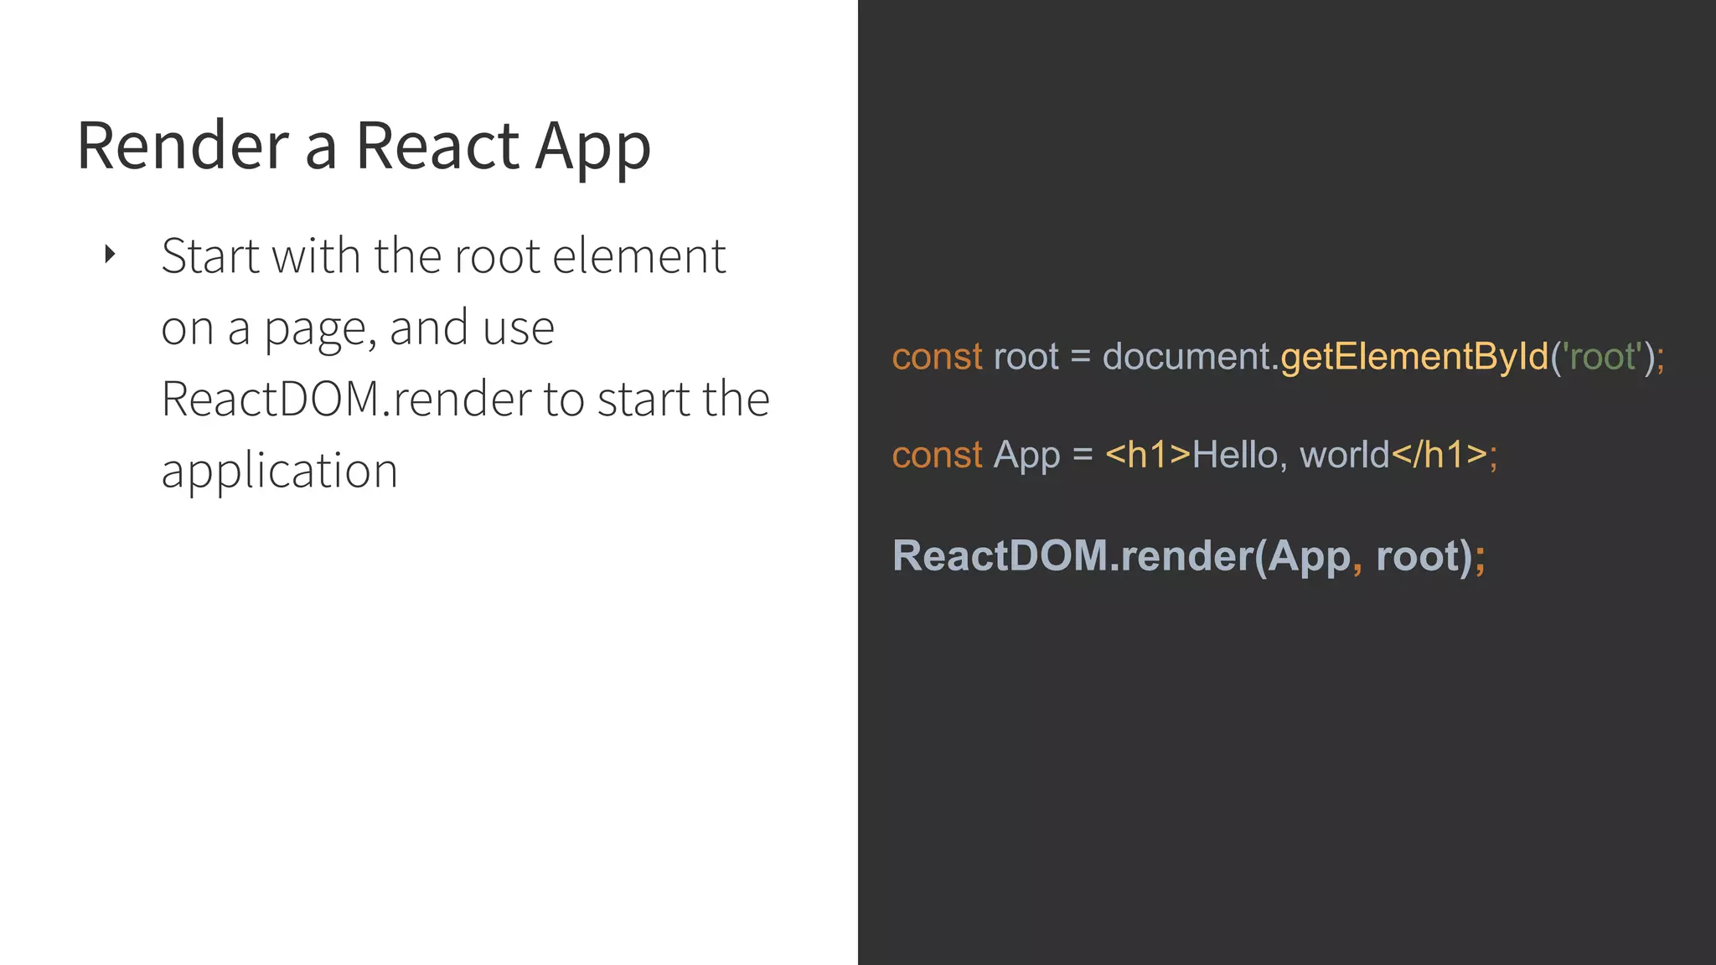Click the word 'ReactDOM.render' in bullet text
The width and height of the screenshot is (1716, 965).
coord(349,399)
